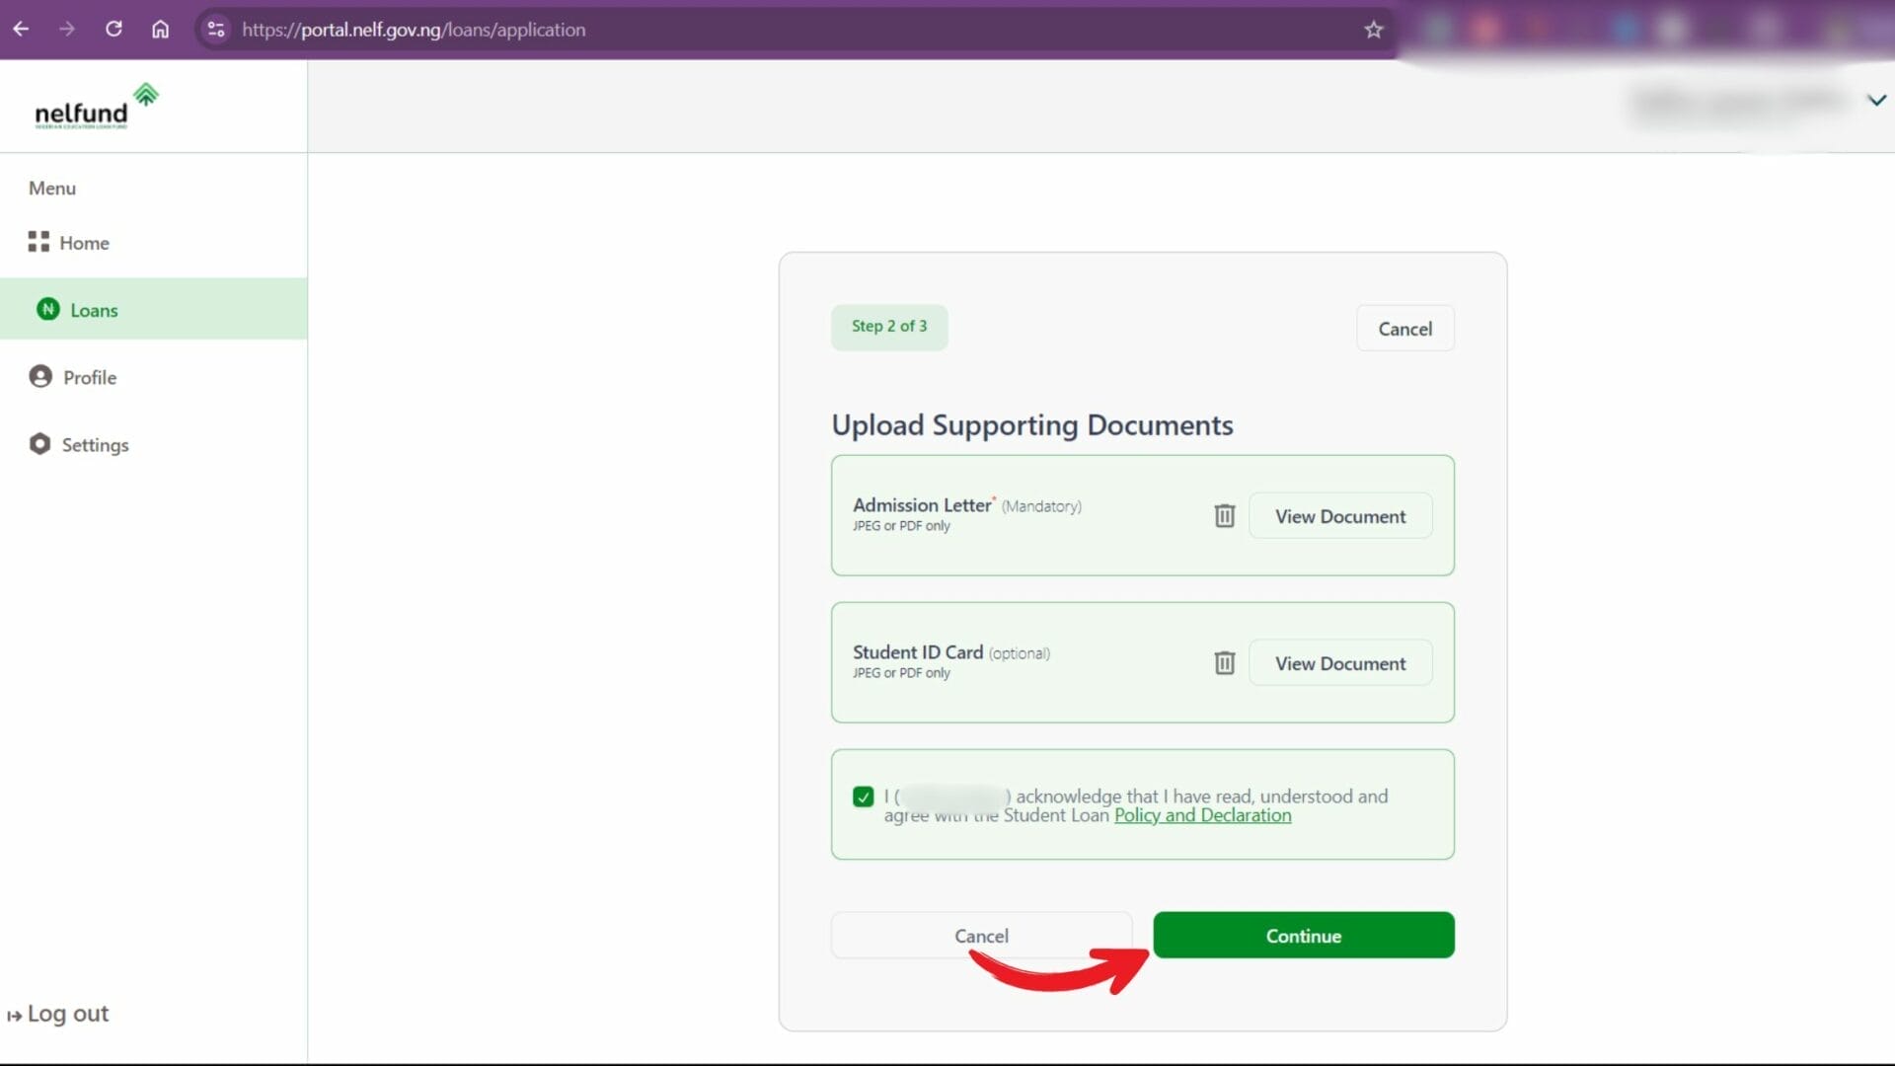Delete the Admission Letter using the trash icon
The image size is (1895, 1066).
coord(1224,515)
